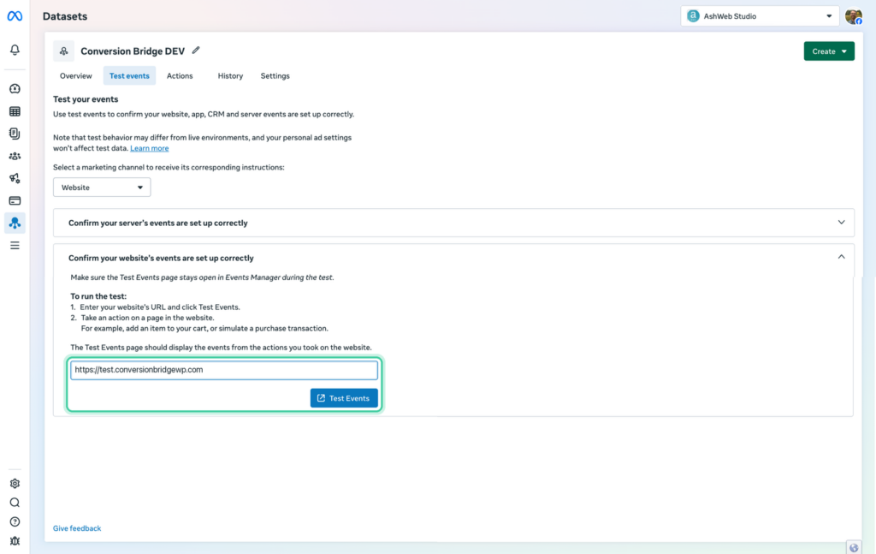Screen dimensions: 876x554
Task: Select the Test events tab
Action: pos(129,75)
